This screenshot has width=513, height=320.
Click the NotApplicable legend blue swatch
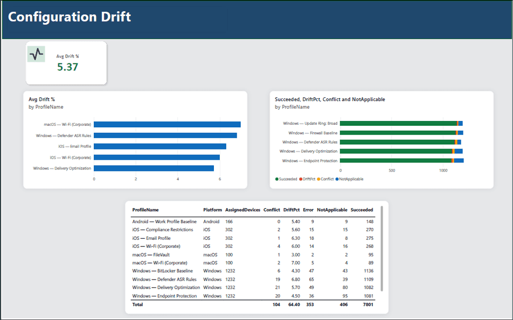click(337, 179)
